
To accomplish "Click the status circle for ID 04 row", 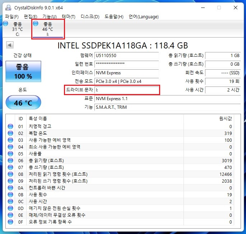I will tap(10, 147).
